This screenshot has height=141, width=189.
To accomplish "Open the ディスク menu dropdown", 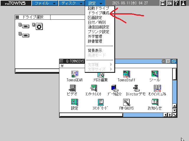I will [71, 3].
